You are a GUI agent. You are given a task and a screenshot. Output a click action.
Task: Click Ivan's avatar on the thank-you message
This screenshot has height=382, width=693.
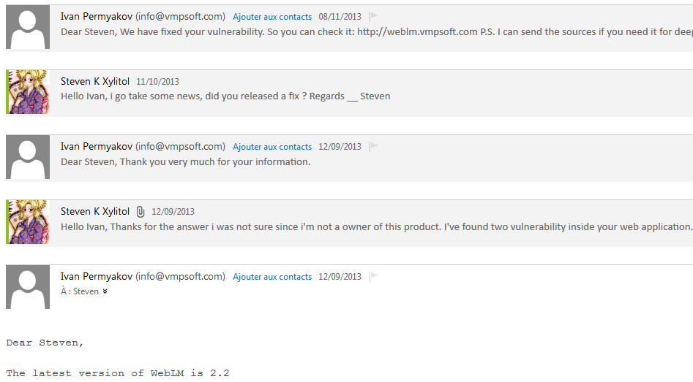pyautogui.click(x=28, y=157)
